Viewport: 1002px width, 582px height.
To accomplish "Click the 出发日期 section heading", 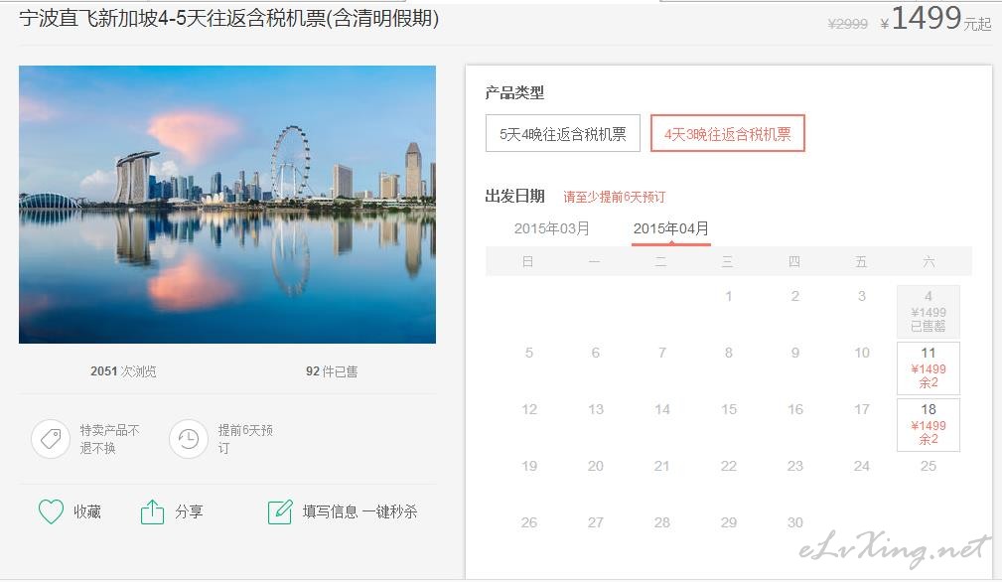I will [514, 196].
